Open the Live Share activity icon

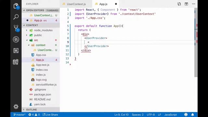(x=16, y=62)
